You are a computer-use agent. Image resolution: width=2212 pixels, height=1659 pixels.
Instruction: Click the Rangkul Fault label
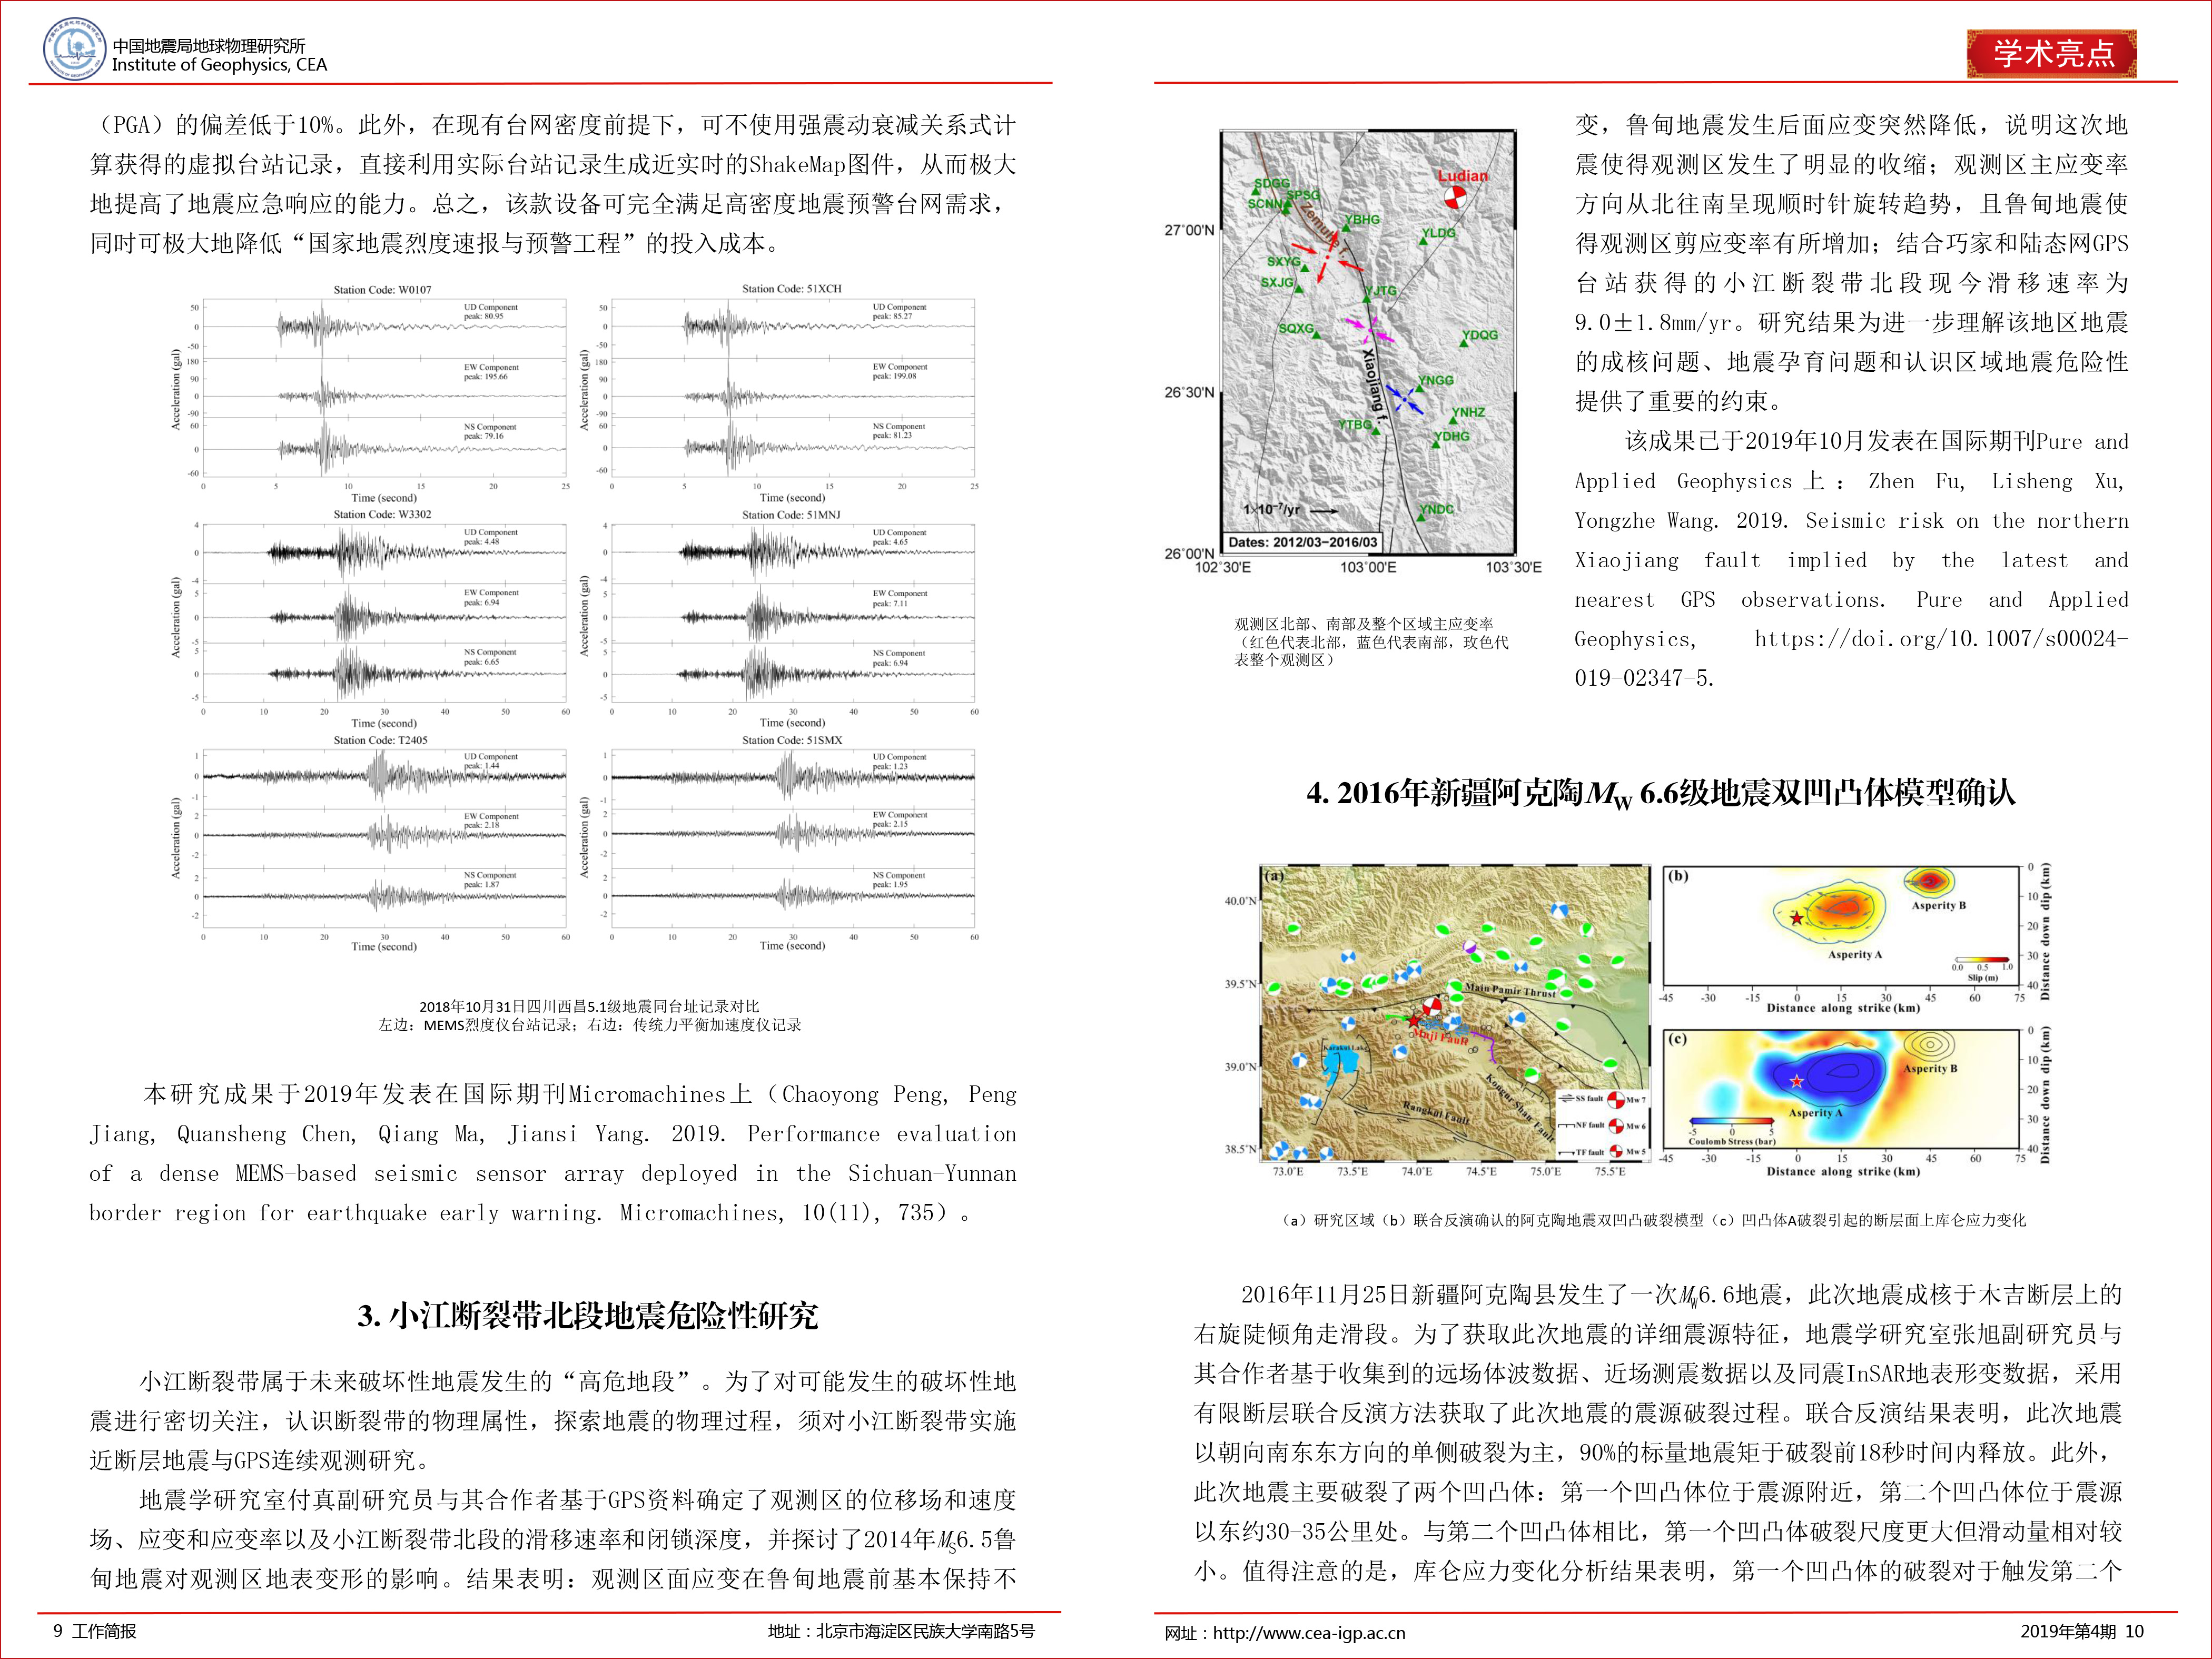pos(1436,1113)
